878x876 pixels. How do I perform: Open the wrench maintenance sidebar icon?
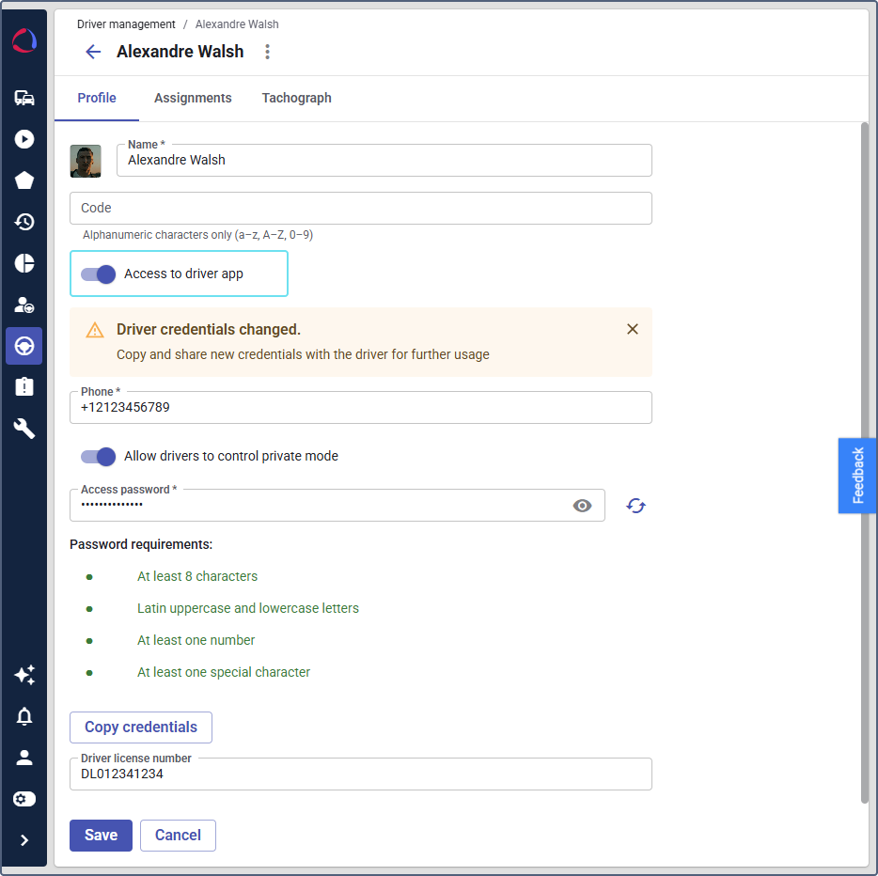tap(24, 429)
